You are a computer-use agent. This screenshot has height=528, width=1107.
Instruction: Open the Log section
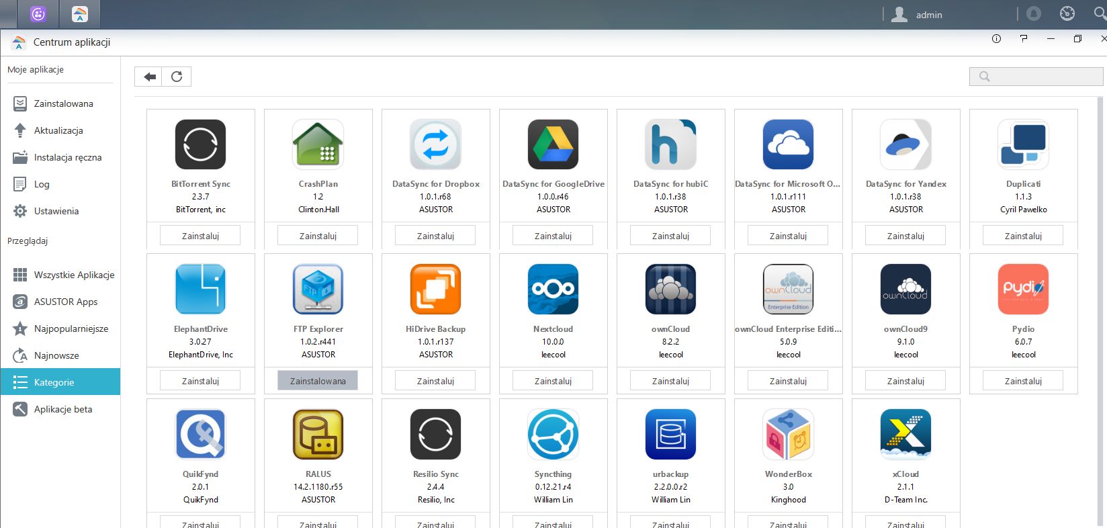pos(60,184)
